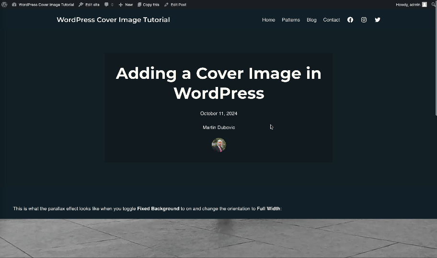Click the page's vertical scrollbar thumb
The image size is (437, 258).
point(436,62)
